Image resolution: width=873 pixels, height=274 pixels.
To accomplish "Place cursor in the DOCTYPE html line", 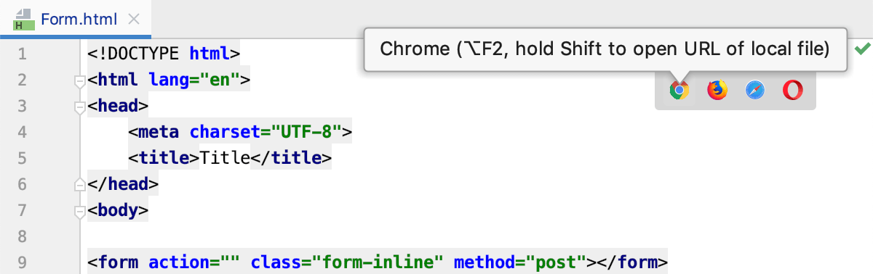I will pyautogui.click(x=164, y=53).
